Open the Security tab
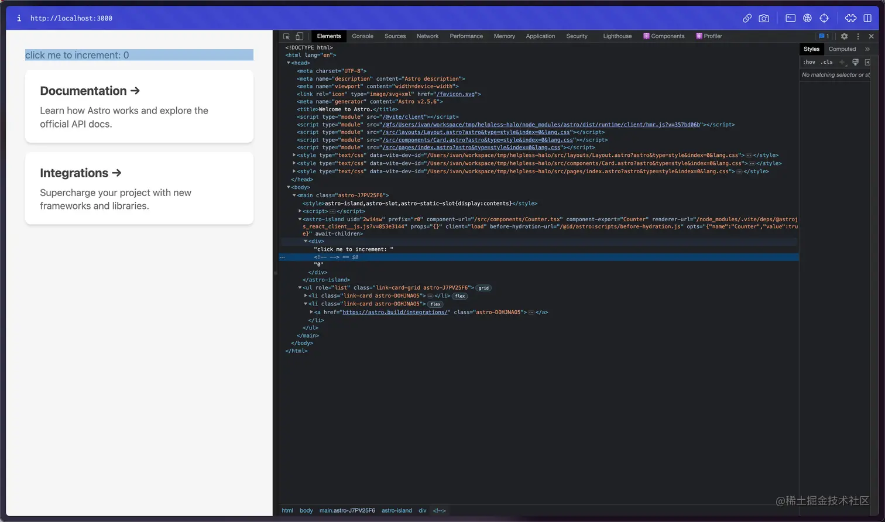 577,36
